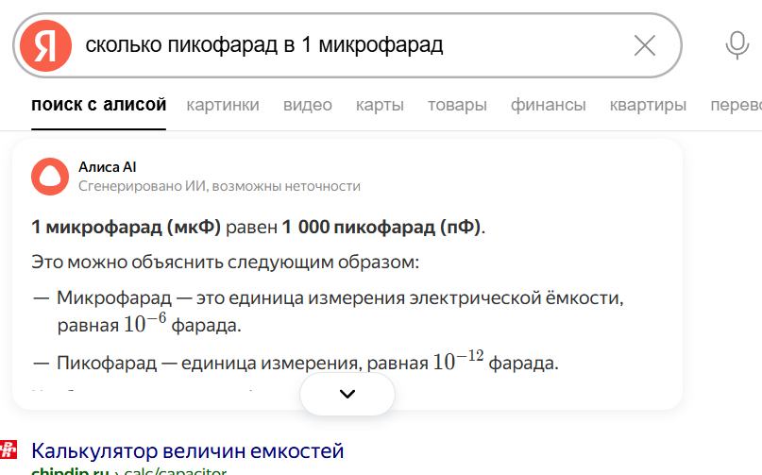Switch to the видео tab

click(x=308, y=105)
